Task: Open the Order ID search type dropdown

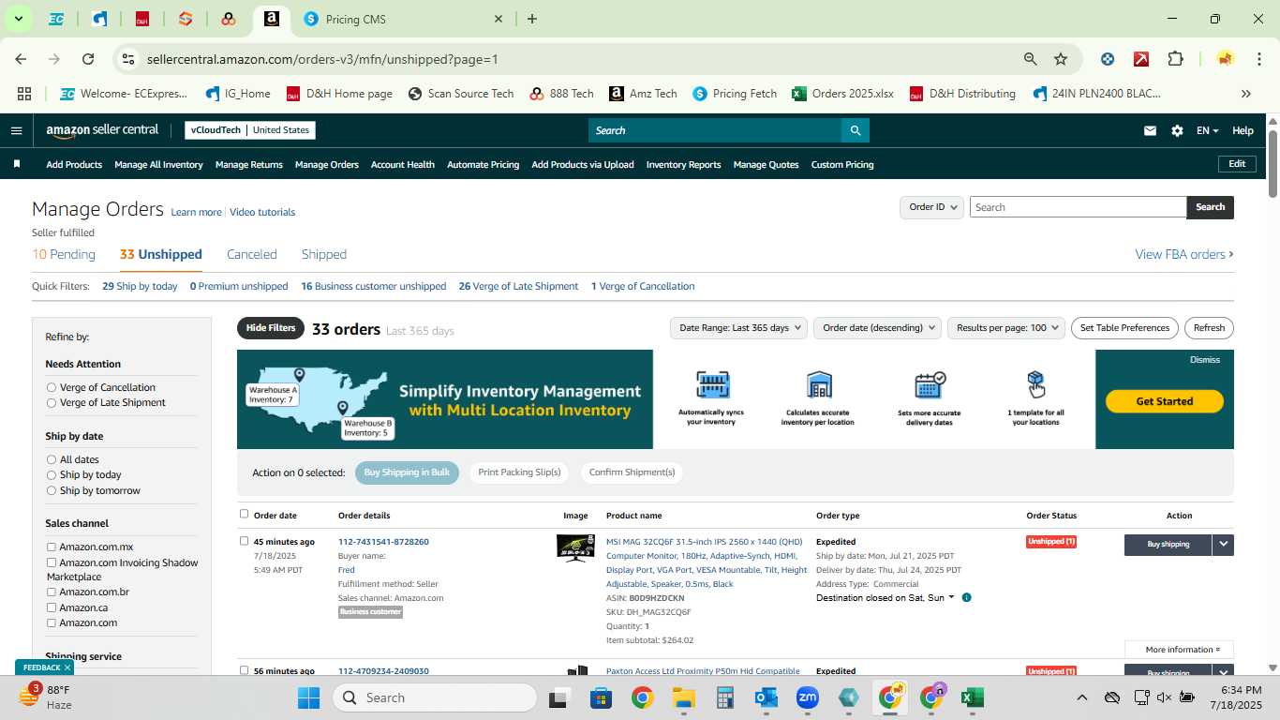Action: point(931,207)
